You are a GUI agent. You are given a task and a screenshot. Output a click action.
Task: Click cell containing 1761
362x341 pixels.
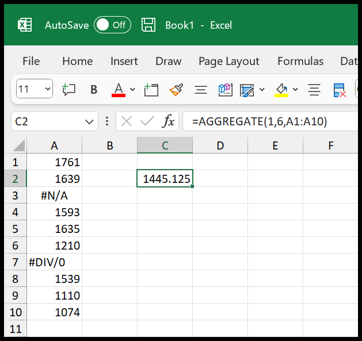(x=54, y=162)
